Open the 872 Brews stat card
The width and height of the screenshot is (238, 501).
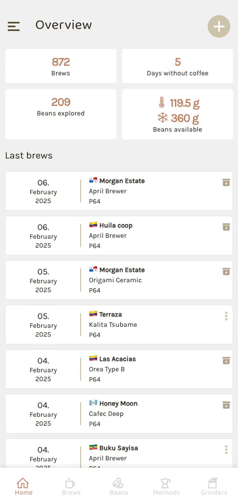pyautogui.click(x=61, y=66)
